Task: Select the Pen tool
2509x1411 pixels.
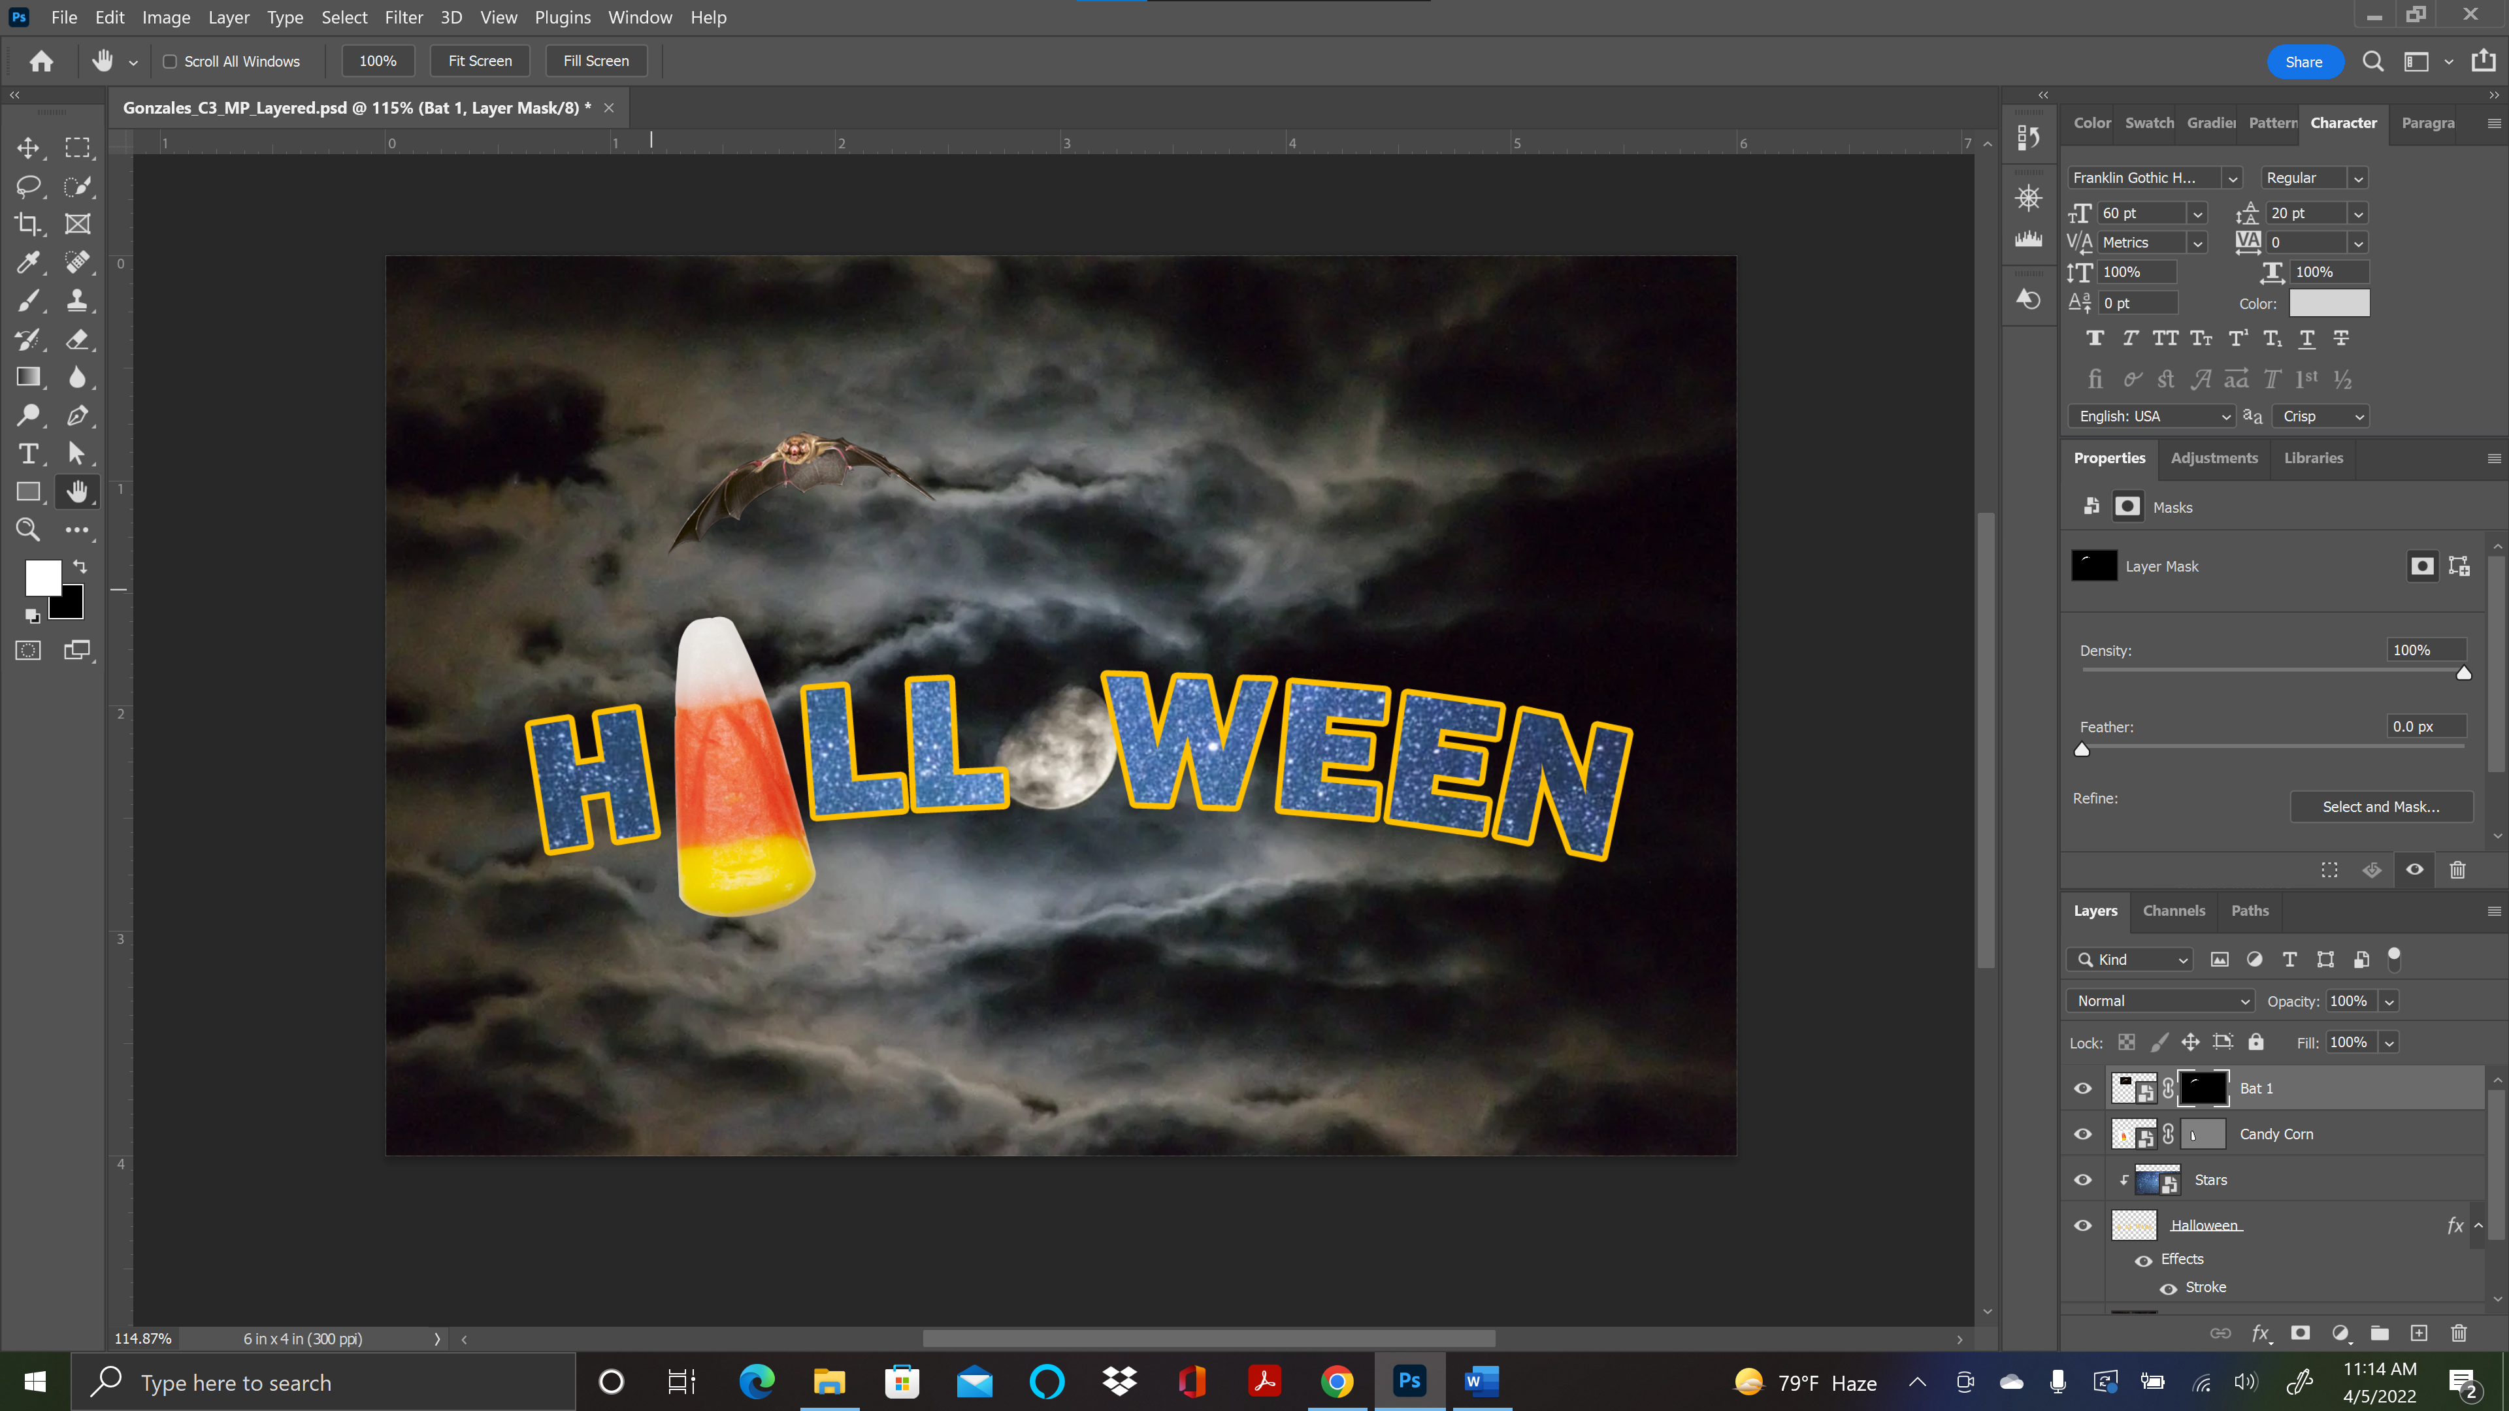Action: 77,416
